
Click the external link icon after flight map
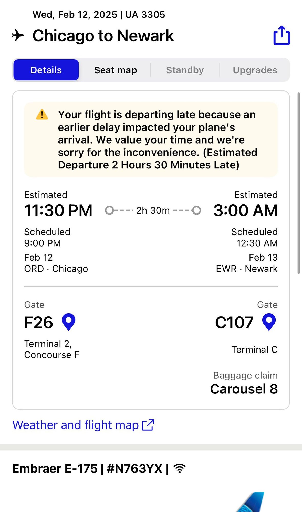[x=148, y=425]
